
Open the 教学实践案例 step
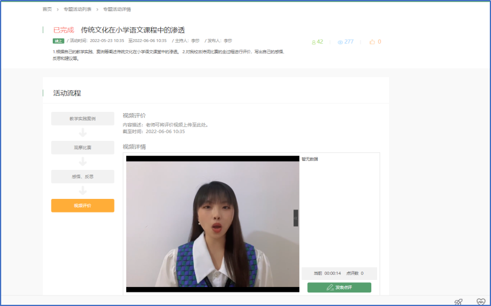tap(82, 118)
